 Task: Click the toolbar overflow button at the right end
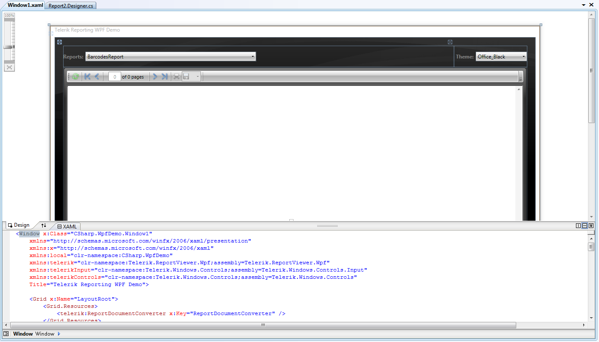[520, 77]
